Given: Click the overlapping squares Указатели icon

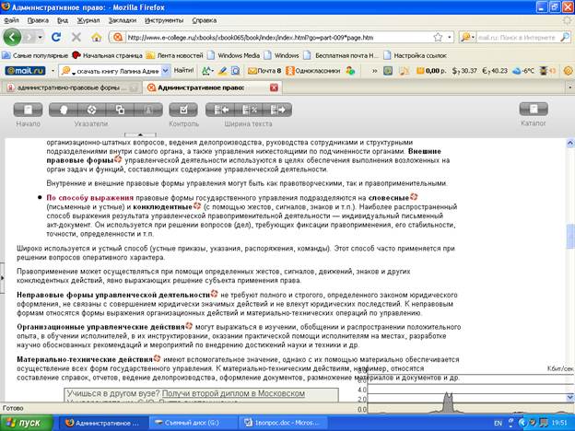Looking at the screenshot, I should pyautogui.click(x=120, y=110).
